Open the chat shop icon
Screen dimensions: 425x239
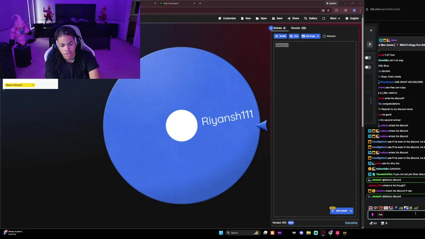[x=382, y=223]
